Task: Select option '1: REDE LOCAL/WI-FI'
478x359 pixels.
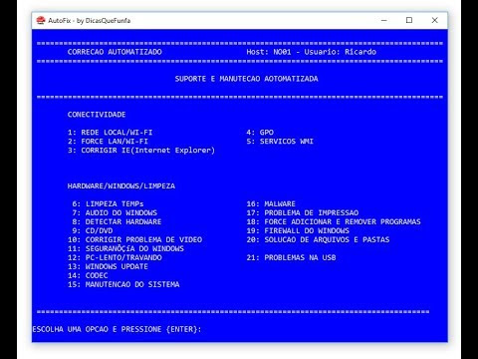Action: coord(111,133)
